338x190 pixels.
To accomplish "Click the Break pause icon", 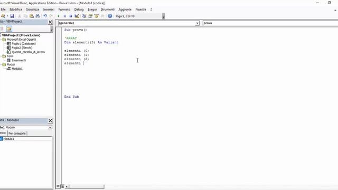I will [x=64, y=16].
